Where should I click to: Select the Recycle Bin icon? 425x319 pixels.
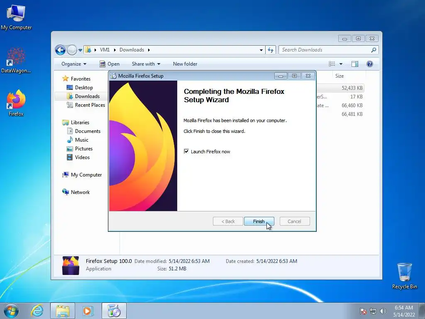click(x=404, y=276)
